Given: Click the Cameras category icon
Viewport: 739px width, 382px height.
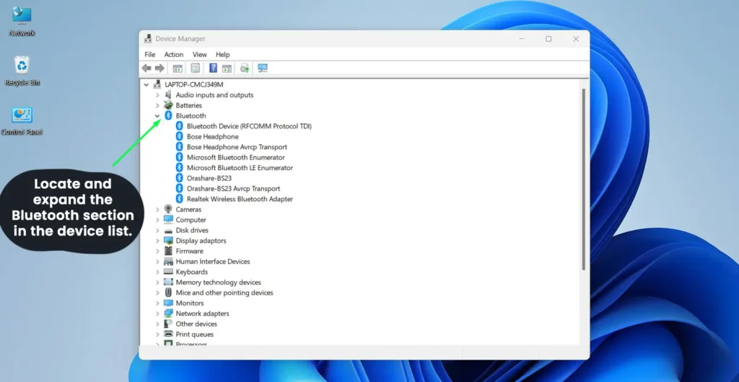Looking at the screenshot, I should pyautogui.click(x=168, y=209).
